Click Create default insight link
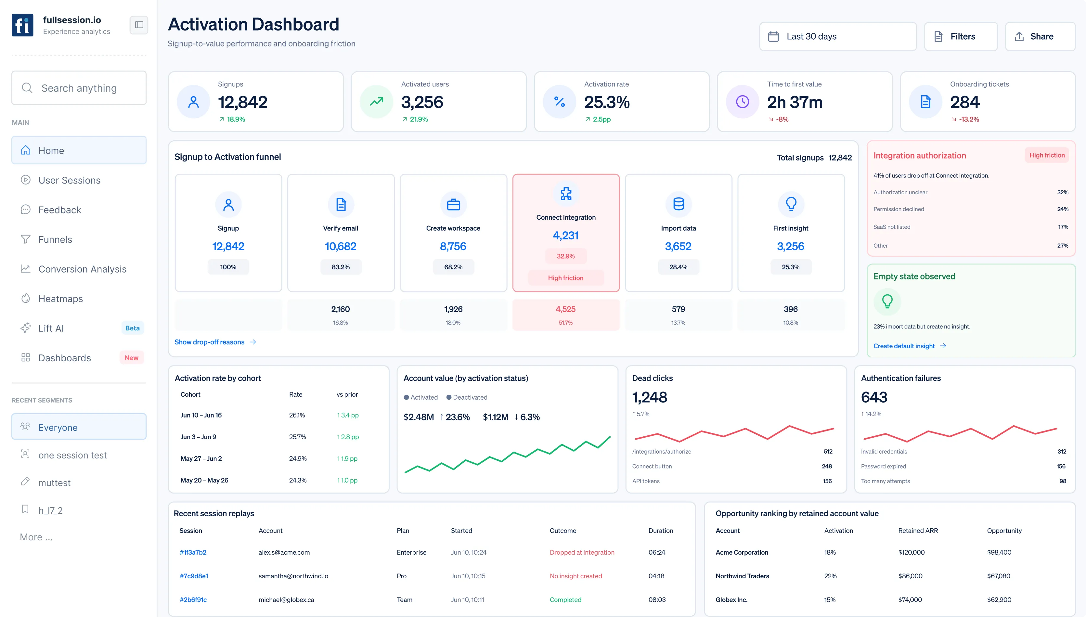This screenshot has height=617, width=1086. coord(910,346)
